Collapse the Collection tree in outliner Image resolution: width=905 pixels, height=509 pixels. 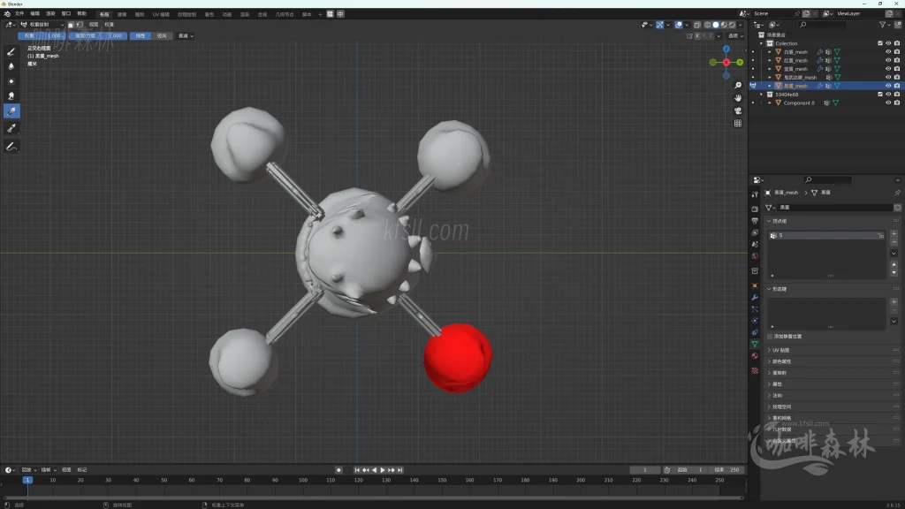point(762,43)
